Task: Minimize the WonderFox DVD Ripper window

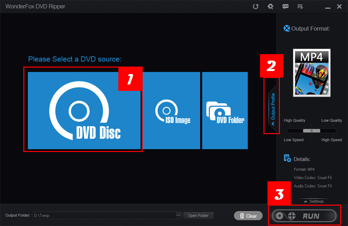Action: click(x=328, y=7)
